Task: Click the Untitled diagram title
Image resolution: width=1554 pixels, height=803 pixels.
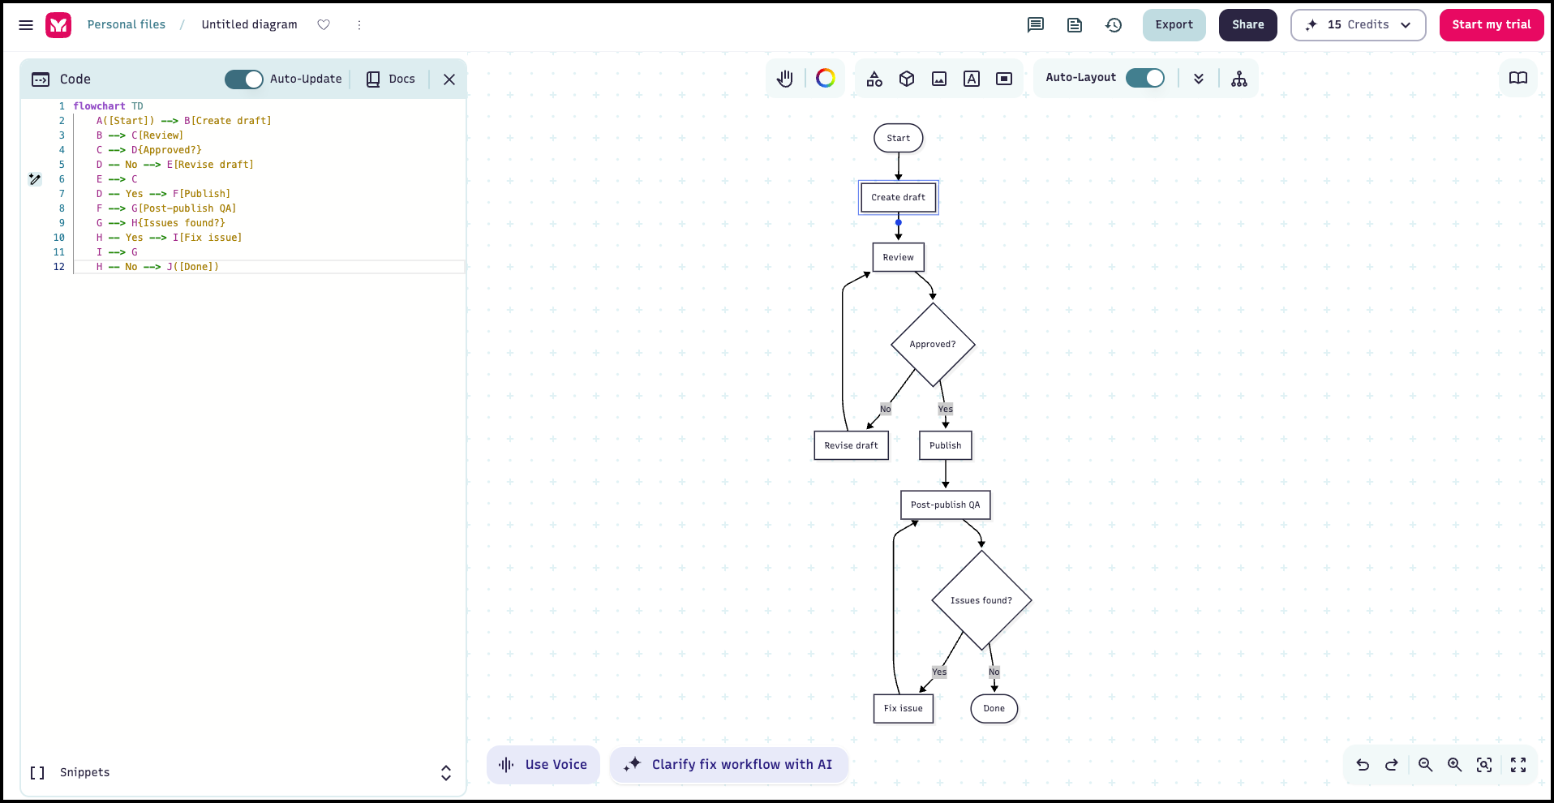Action: [x=250, y=25]
